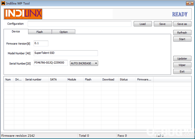Click the Dri... column header
Screen dimensions: 195x139
point(19,80)
